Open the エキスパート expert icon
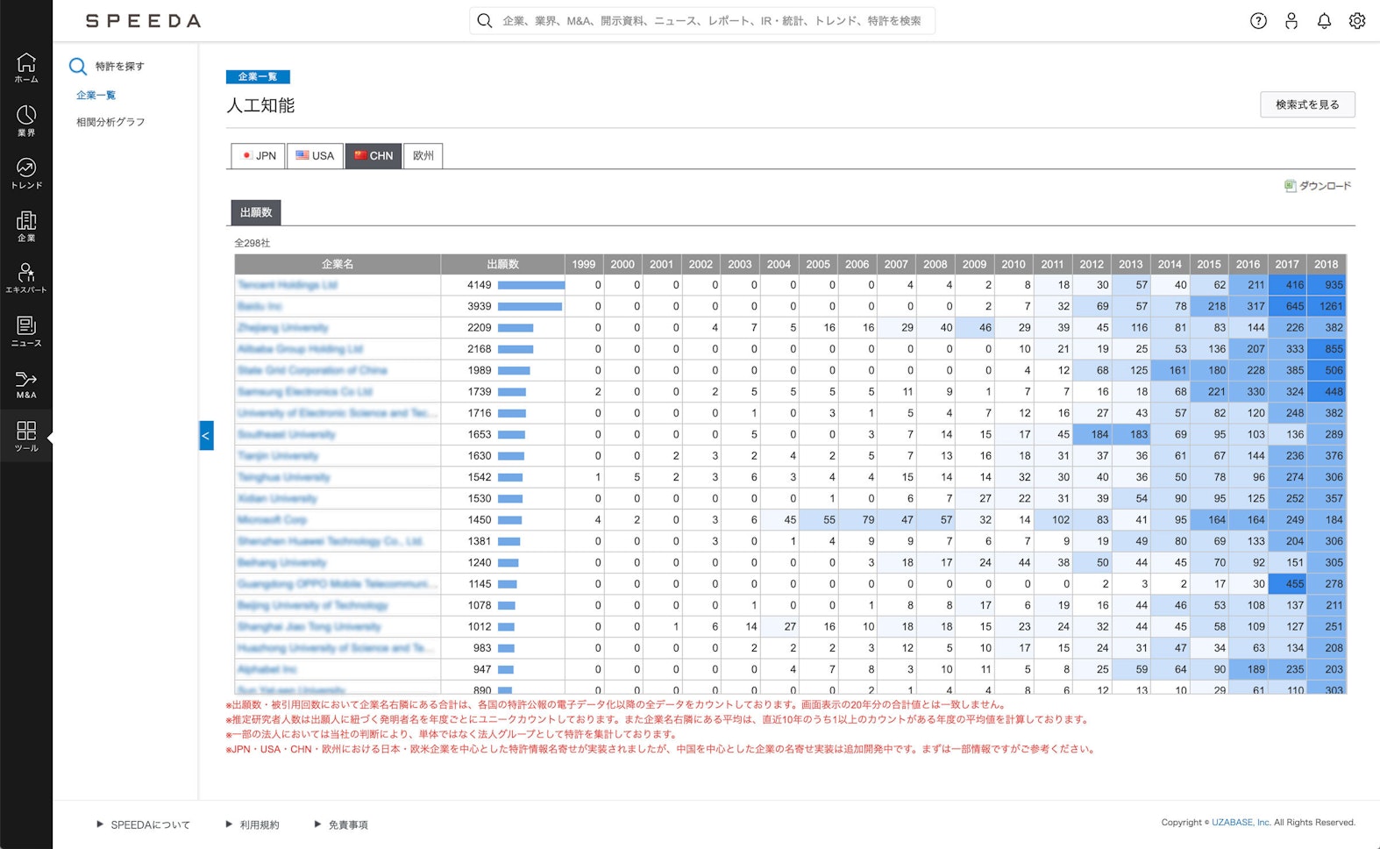This screenshot has height=849, width=1380. [26, 277]
